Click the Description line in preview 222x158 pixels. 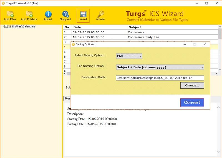click(x=76, y=114)
